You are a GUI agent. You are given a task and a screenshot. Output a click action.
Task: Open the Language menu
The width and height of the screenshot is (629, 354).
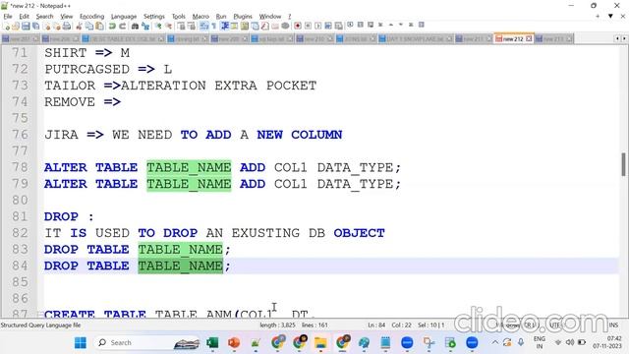pyautogui.click(x=124, y=16)
